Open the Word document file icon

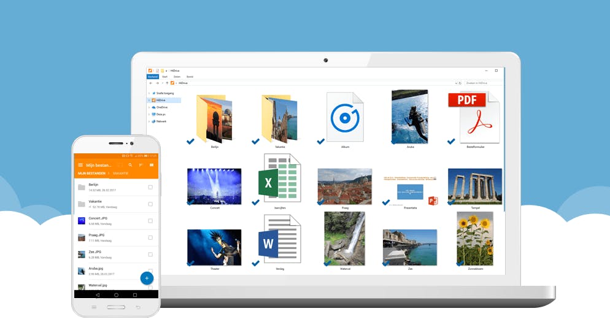click(280, 239)
